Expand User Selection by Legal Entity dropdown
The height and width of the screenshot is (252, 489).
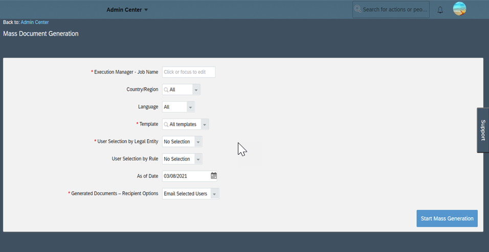tap(198, 141)
